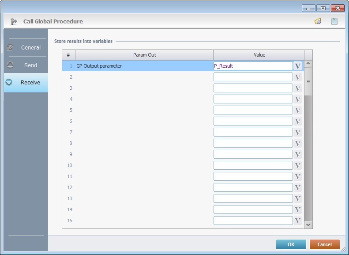Open the Send tab
349x255 pixels.
click(26, 65)
